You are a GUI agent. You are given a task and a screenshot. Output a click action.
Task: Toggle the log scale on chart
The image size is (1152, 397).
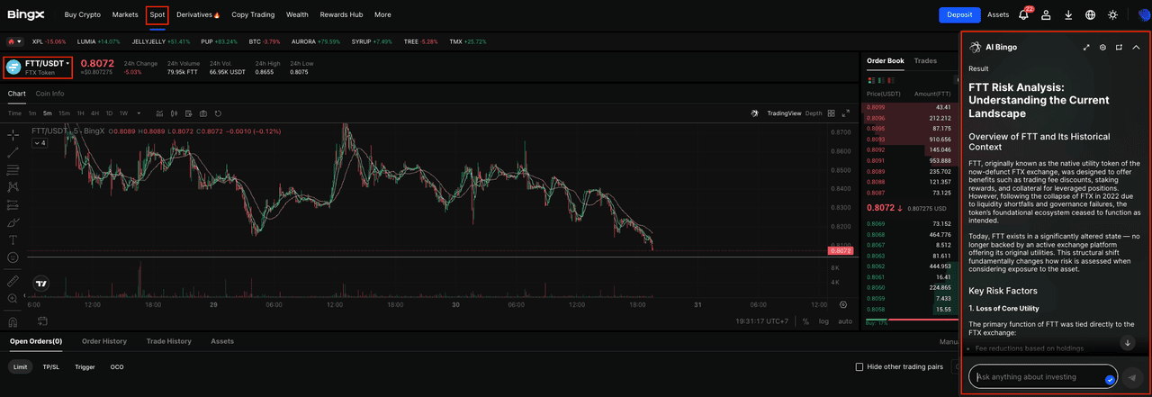[x=823, y=321]
